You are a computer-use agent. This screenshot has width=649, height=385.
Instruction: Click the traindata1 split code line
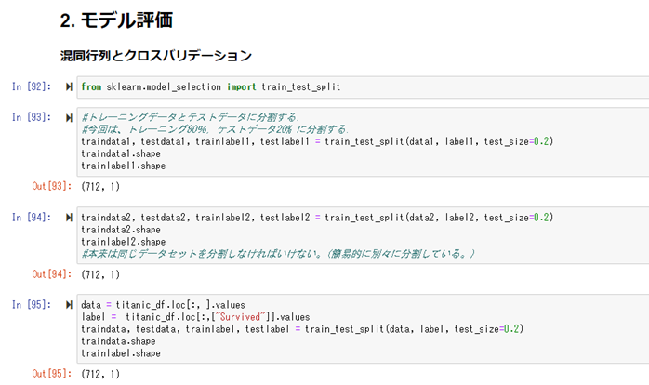point(317,141)
